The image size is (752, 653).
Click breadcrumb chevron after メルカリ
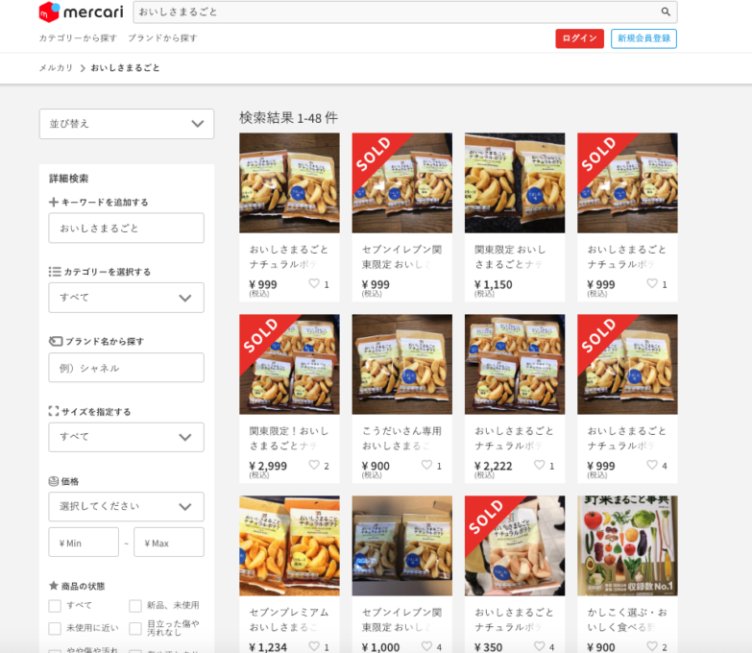(x=83, y=68)
